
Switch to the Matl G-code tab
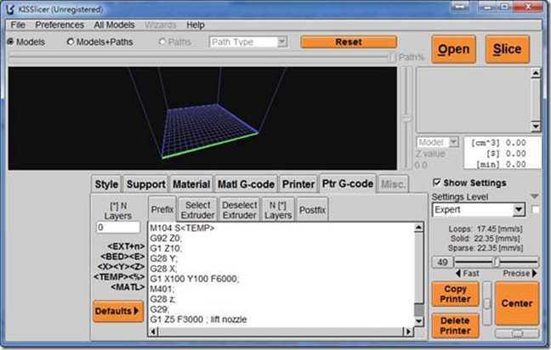click(x=246, y=184)
